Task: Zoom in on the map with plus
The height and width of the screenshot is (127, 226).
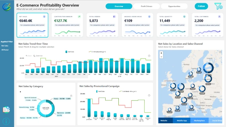Action: click(x=161, y=53)
